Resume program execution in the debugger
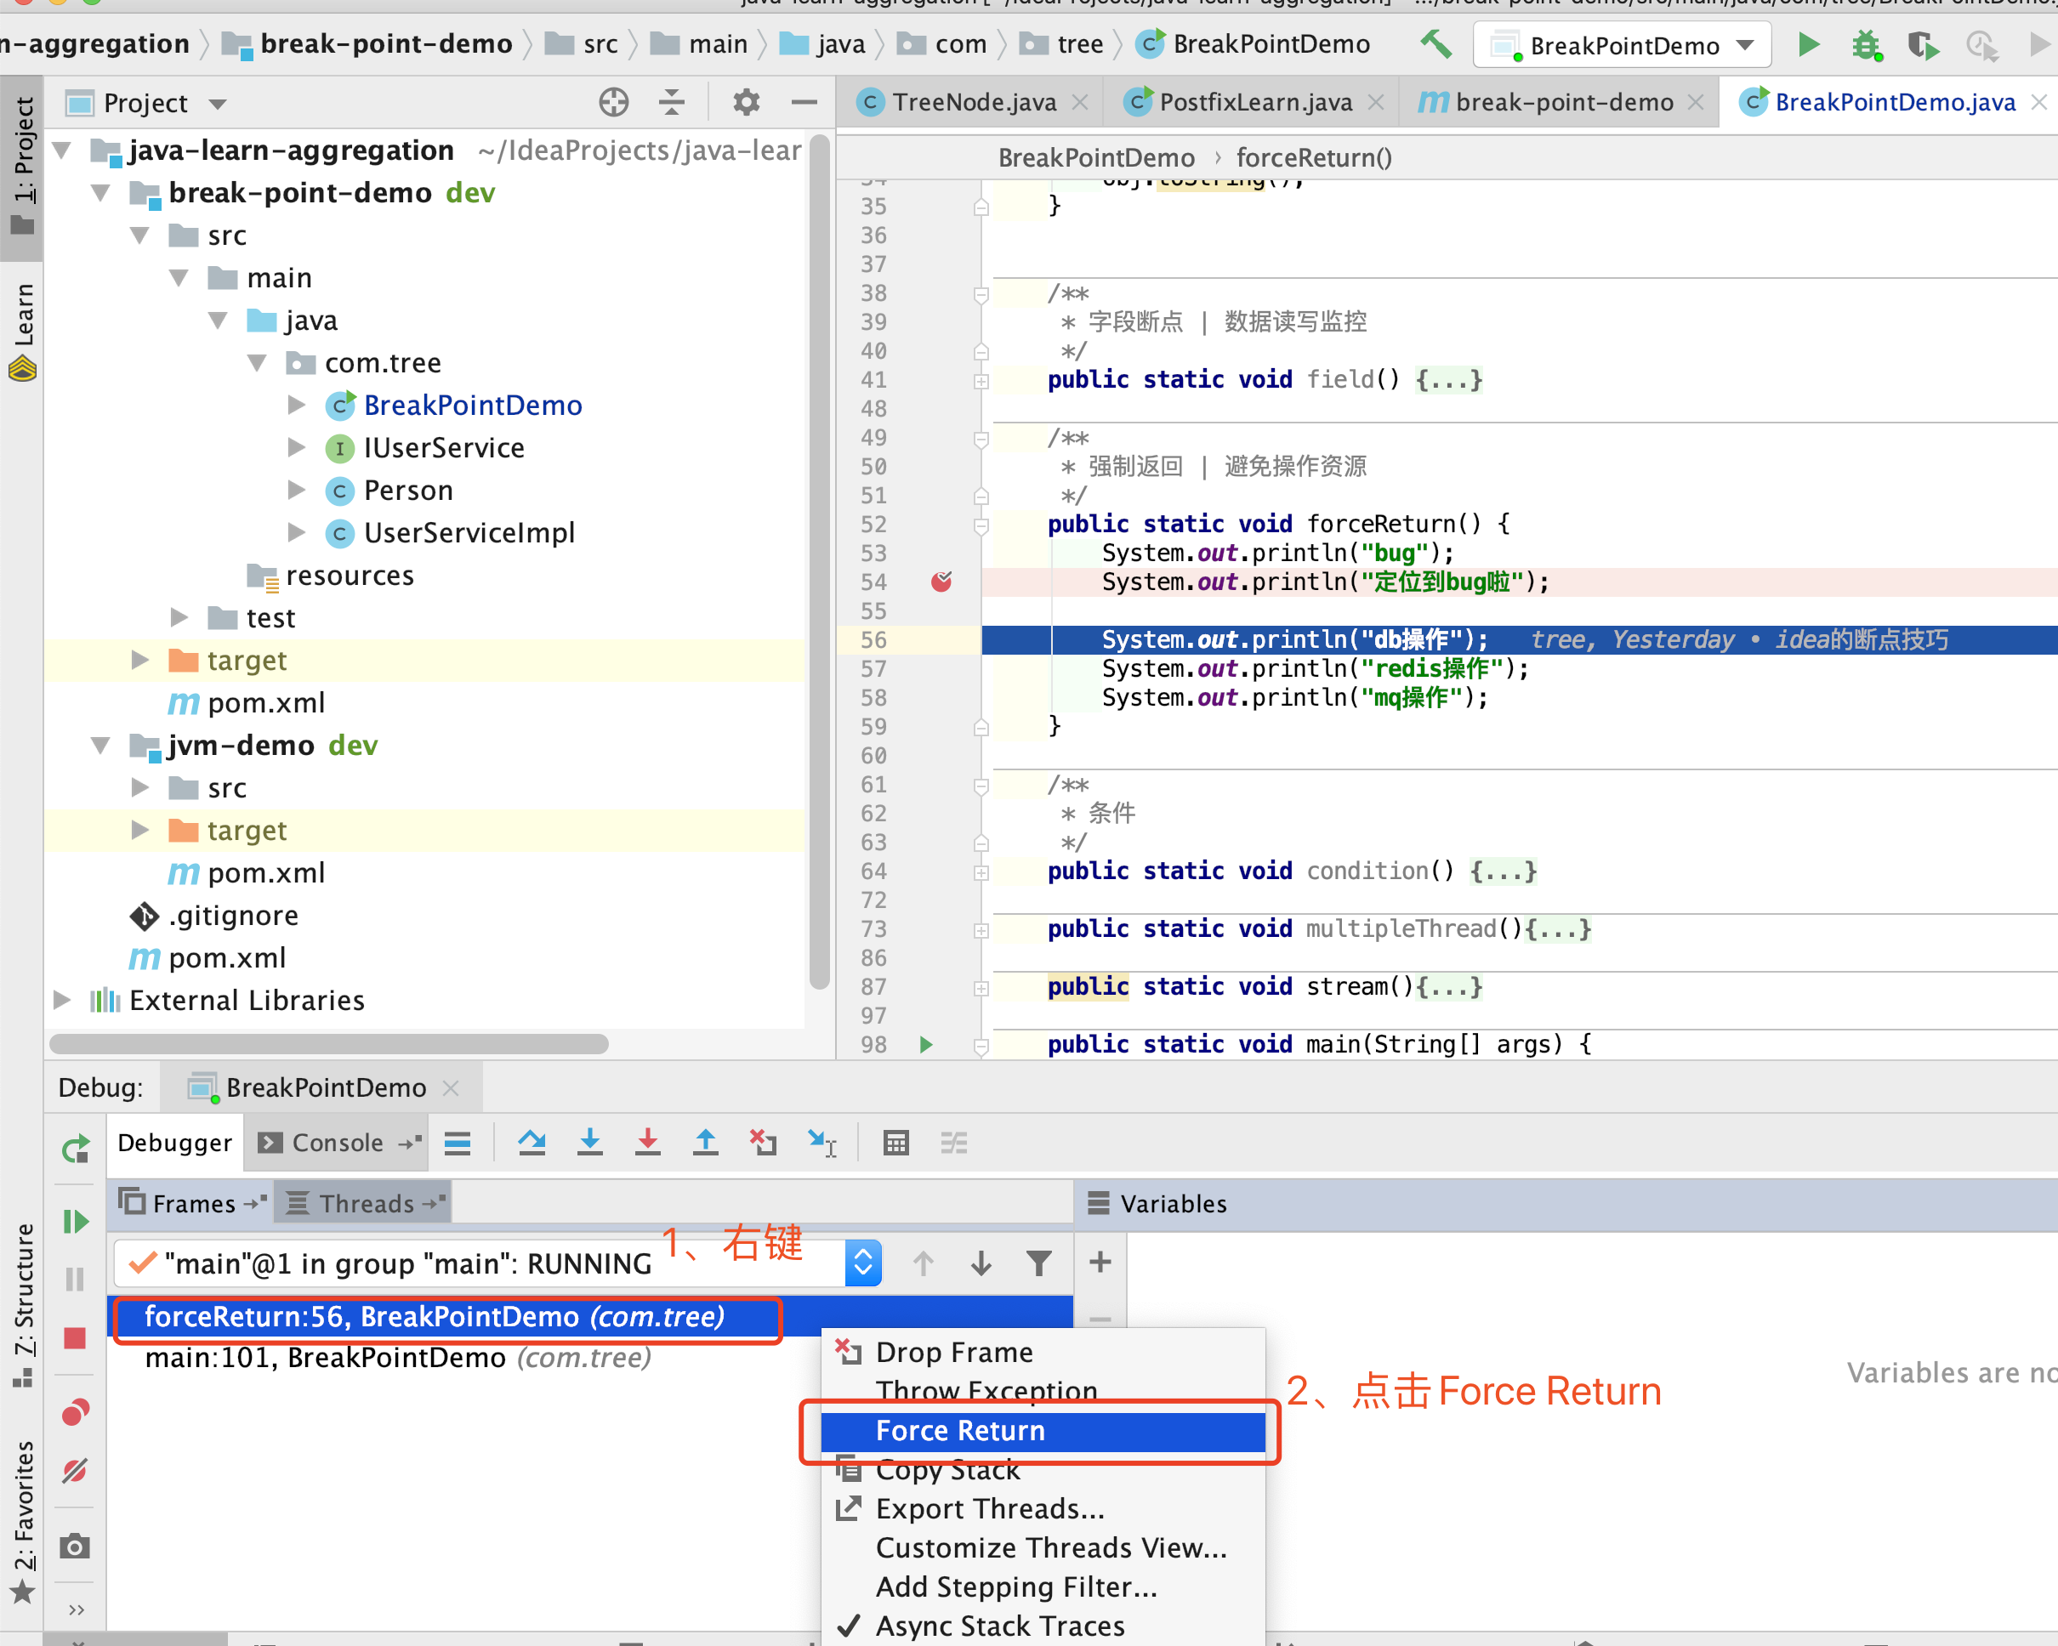2058x1646 pixels. coord(75,1222)
